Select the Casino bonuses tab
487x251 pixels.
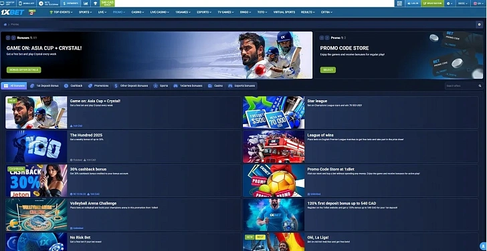[x=215, y=86]
